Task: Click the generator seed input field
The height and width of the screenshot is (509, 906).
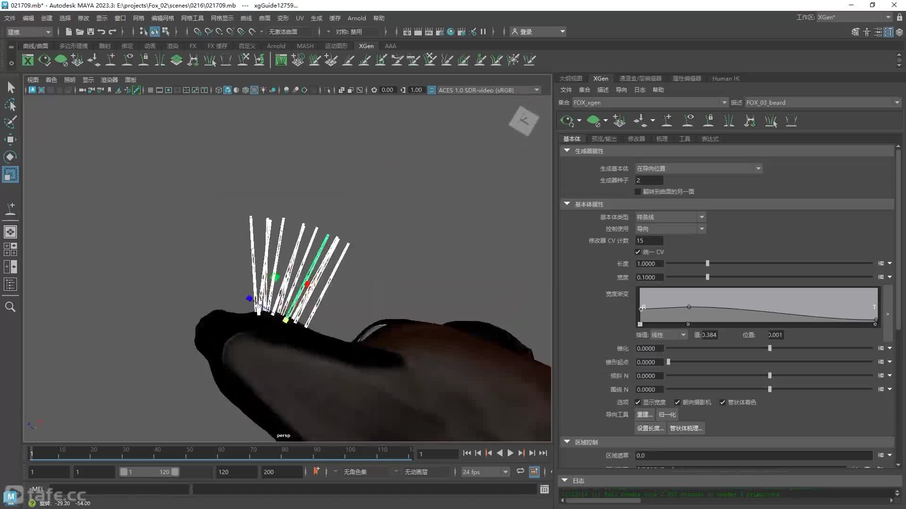Action: pos(649,181)
